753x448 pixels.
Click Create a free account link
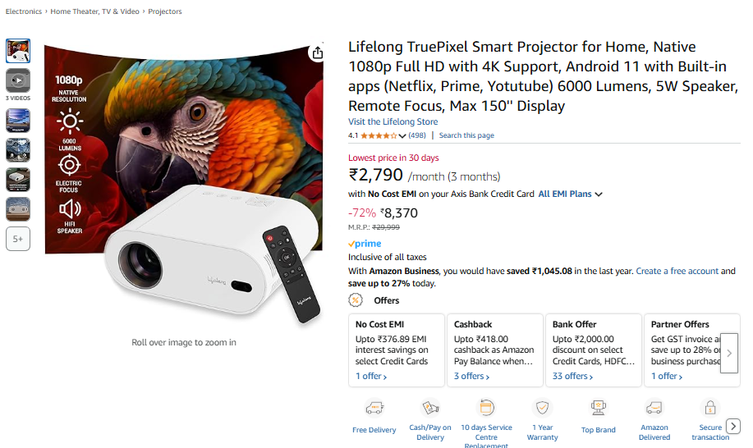(x=677, y=271)
